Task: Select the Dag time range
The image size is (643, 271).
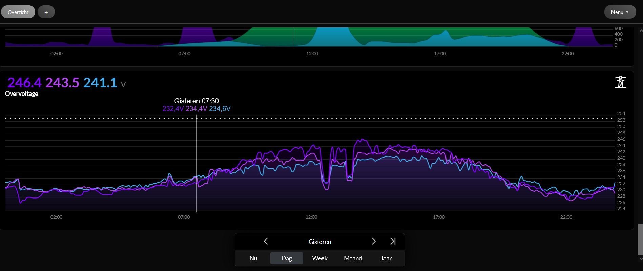Action: coord(286,258)
